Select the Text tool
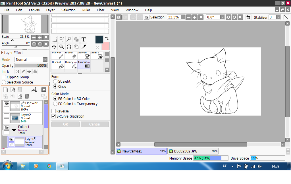Image resolution: width=291 pixels, height=184 pixels. tap(84, 39)
